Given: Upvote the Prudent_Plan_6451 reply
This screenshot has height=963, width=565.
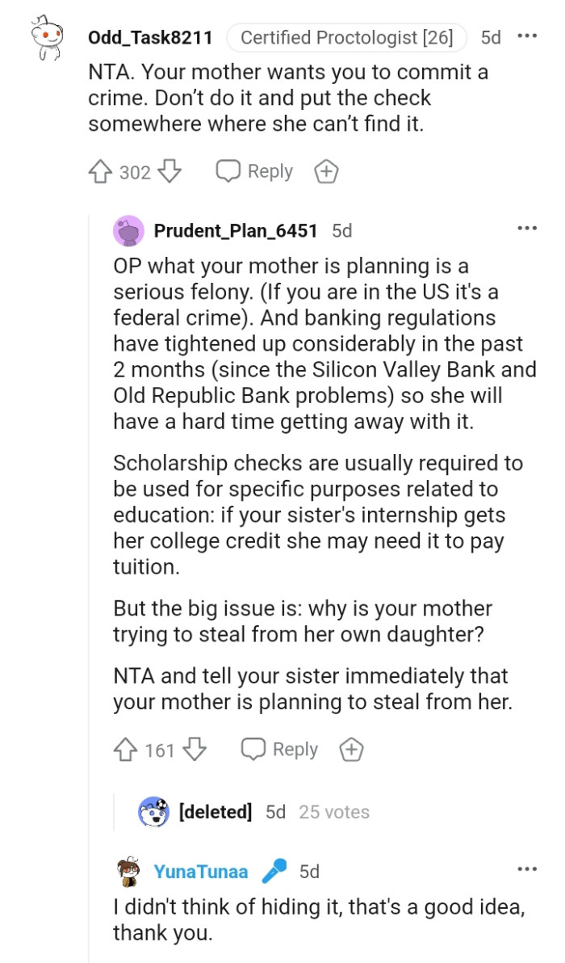Looking at the screenshot, I should pos(124,749).
